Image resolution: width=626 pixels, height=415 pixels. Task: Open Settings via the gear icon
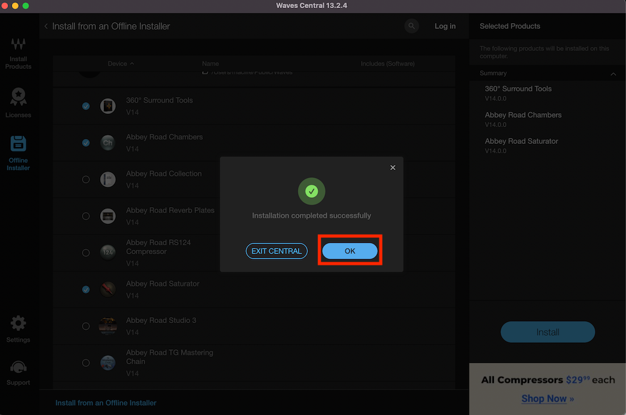click(18, 323)
